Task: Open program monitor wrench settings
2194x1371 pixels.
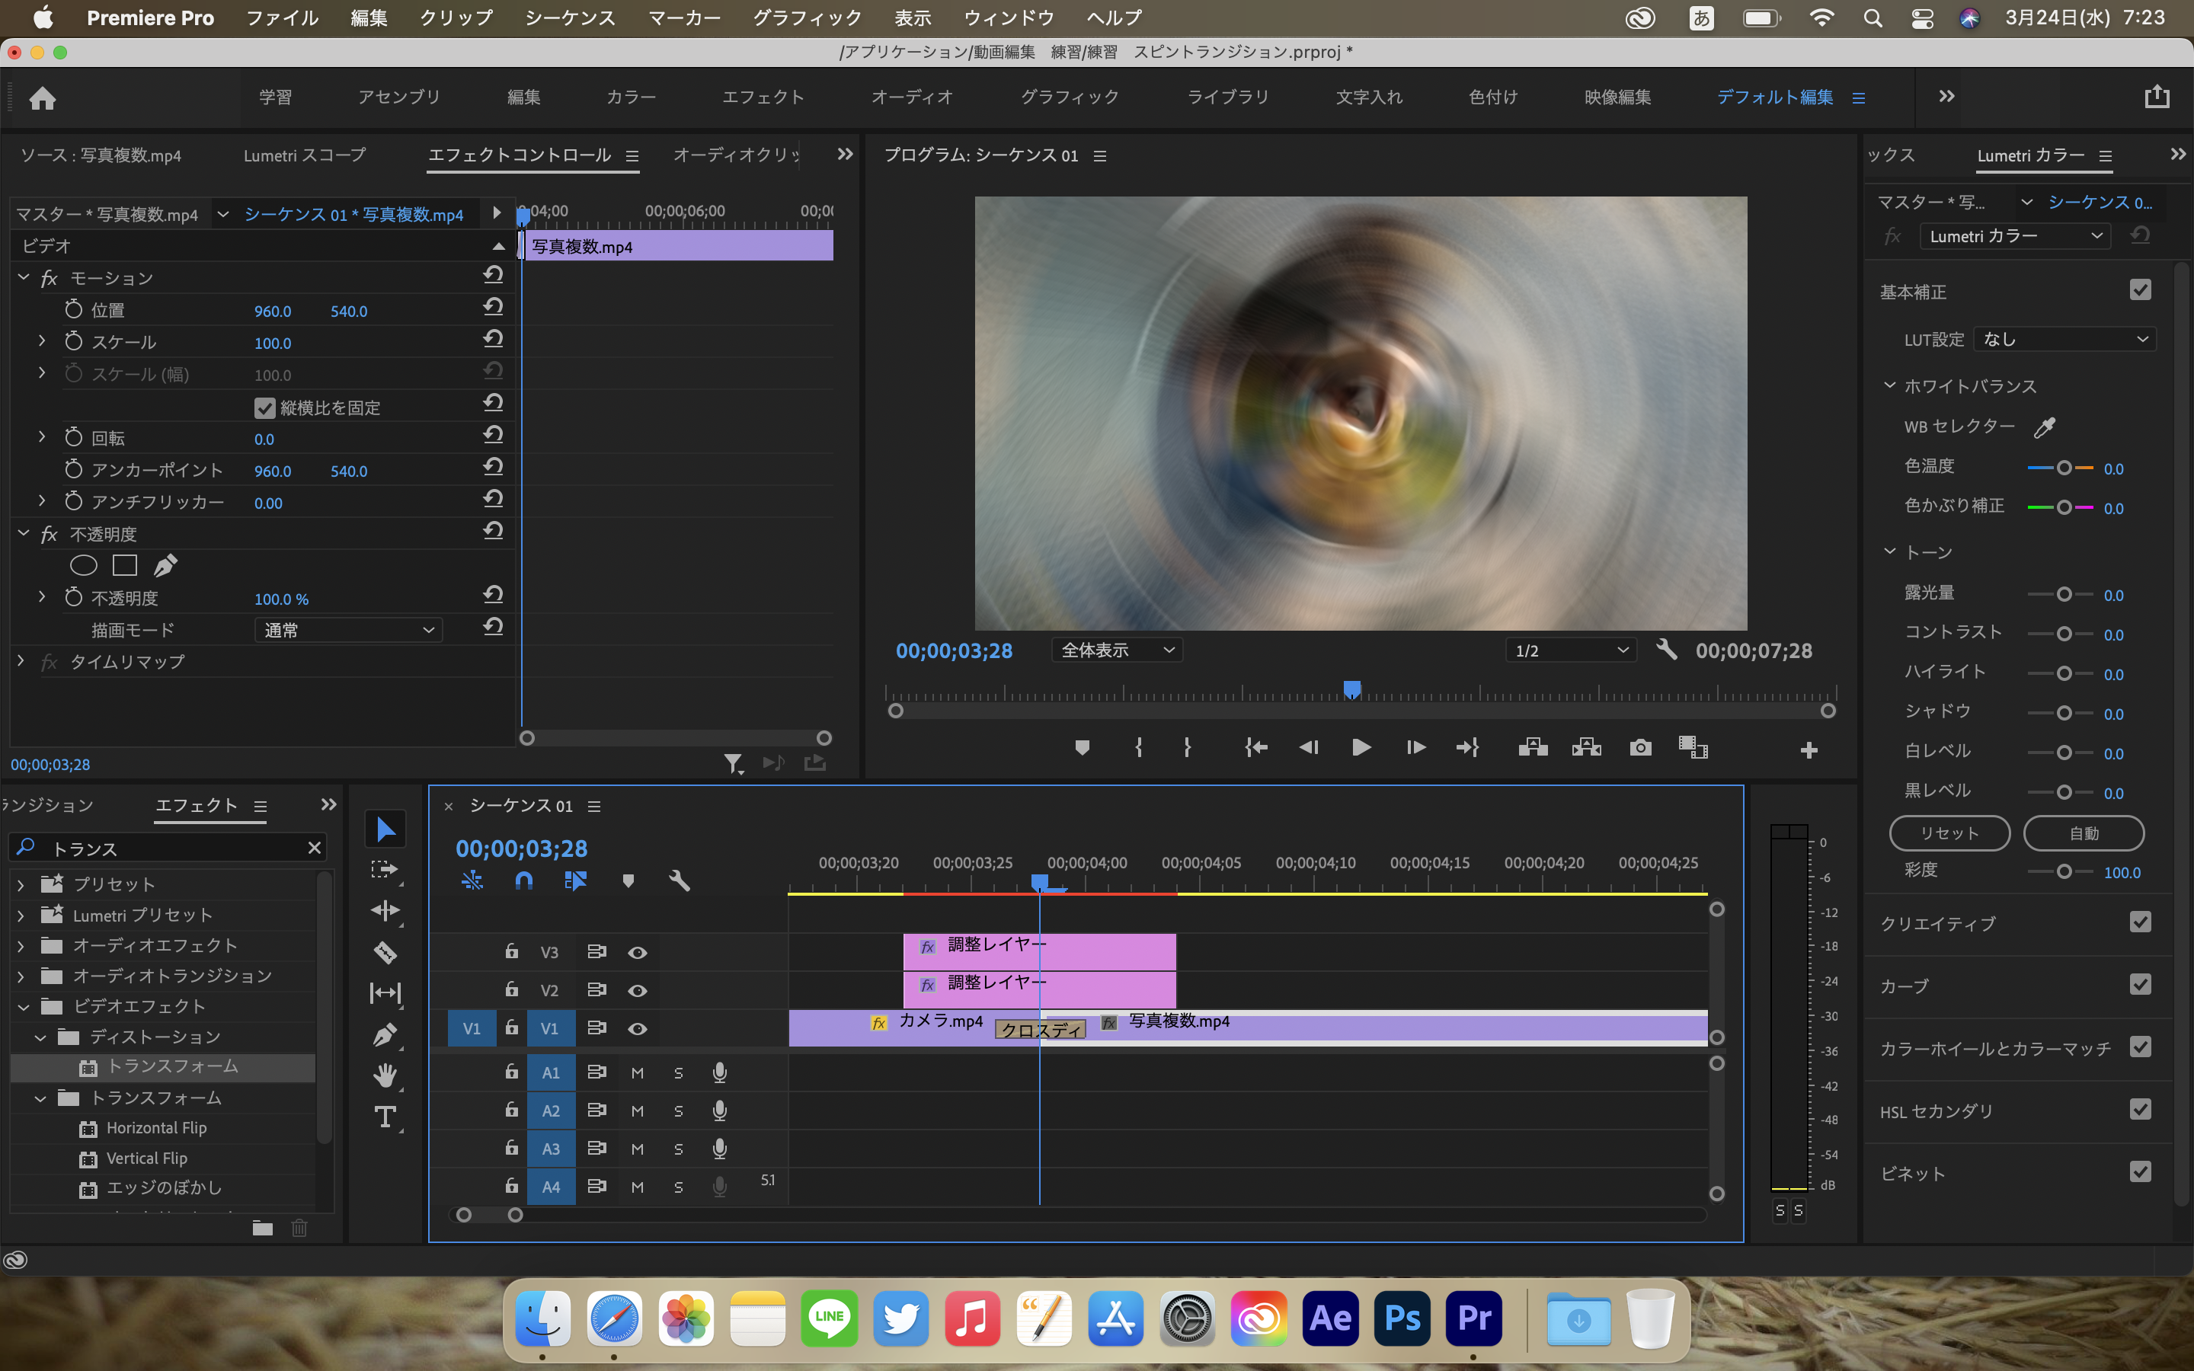Action: coord(1666,650)
